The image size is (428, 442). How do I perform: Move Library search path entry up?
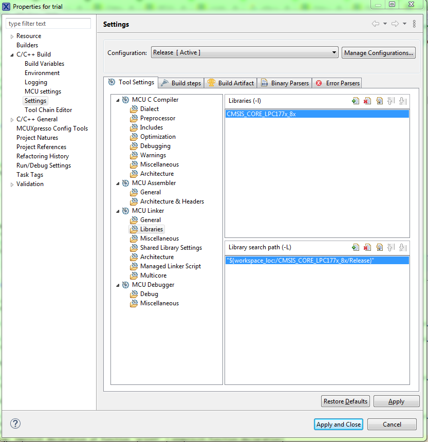390,247
